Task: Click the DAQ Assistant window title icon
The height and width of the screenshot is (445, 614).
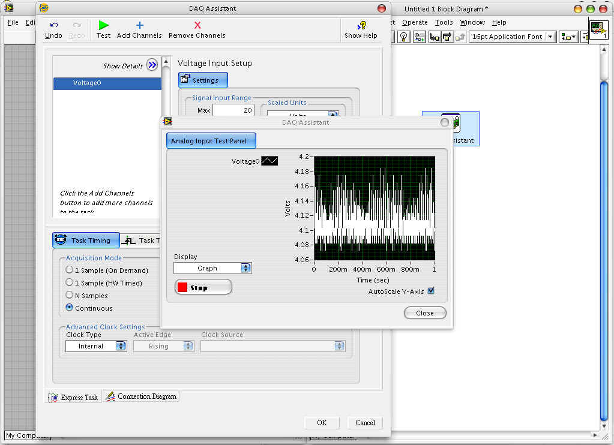Action: 44,8
